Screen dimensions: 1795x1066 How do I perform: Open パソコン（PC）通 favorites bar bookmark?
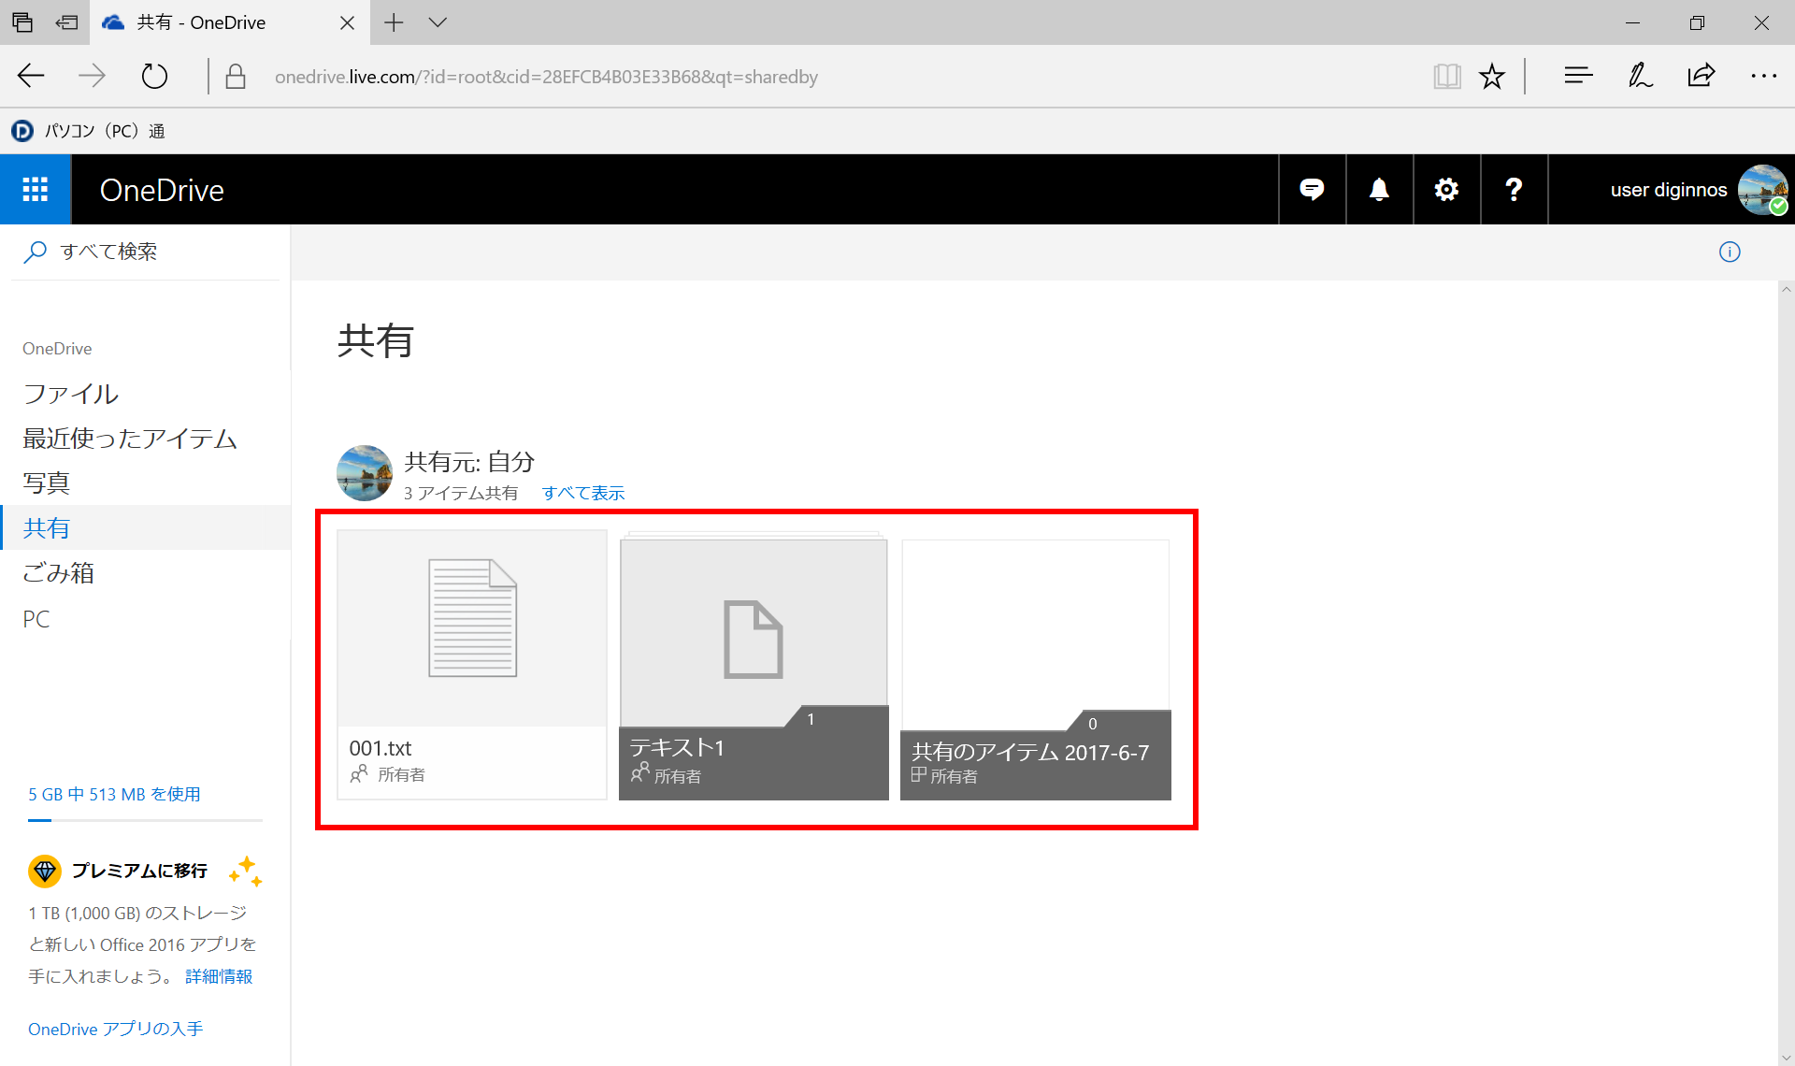[88, 131]
